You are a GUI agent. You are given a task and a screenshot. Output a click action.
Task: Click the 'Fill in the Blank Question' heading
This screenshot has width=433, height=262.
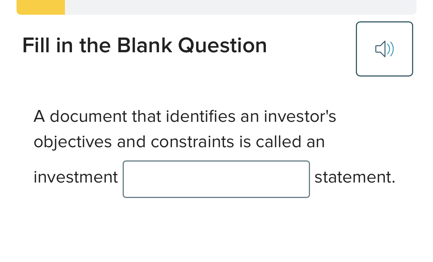[x=145, y=45]
